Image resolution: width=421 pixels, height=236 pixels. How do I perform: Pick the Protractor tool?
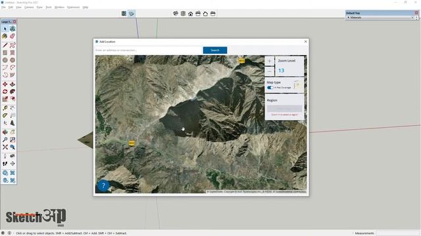coord(5,115)
